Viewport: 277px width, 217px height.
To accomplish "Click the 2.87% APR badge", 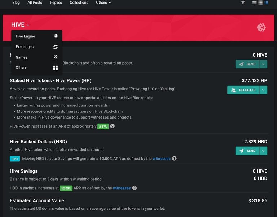I will 103,127.
